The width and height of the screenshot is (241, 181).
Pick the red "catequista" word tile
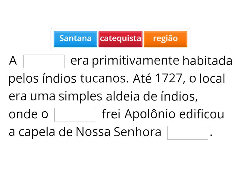coord(120,39)
